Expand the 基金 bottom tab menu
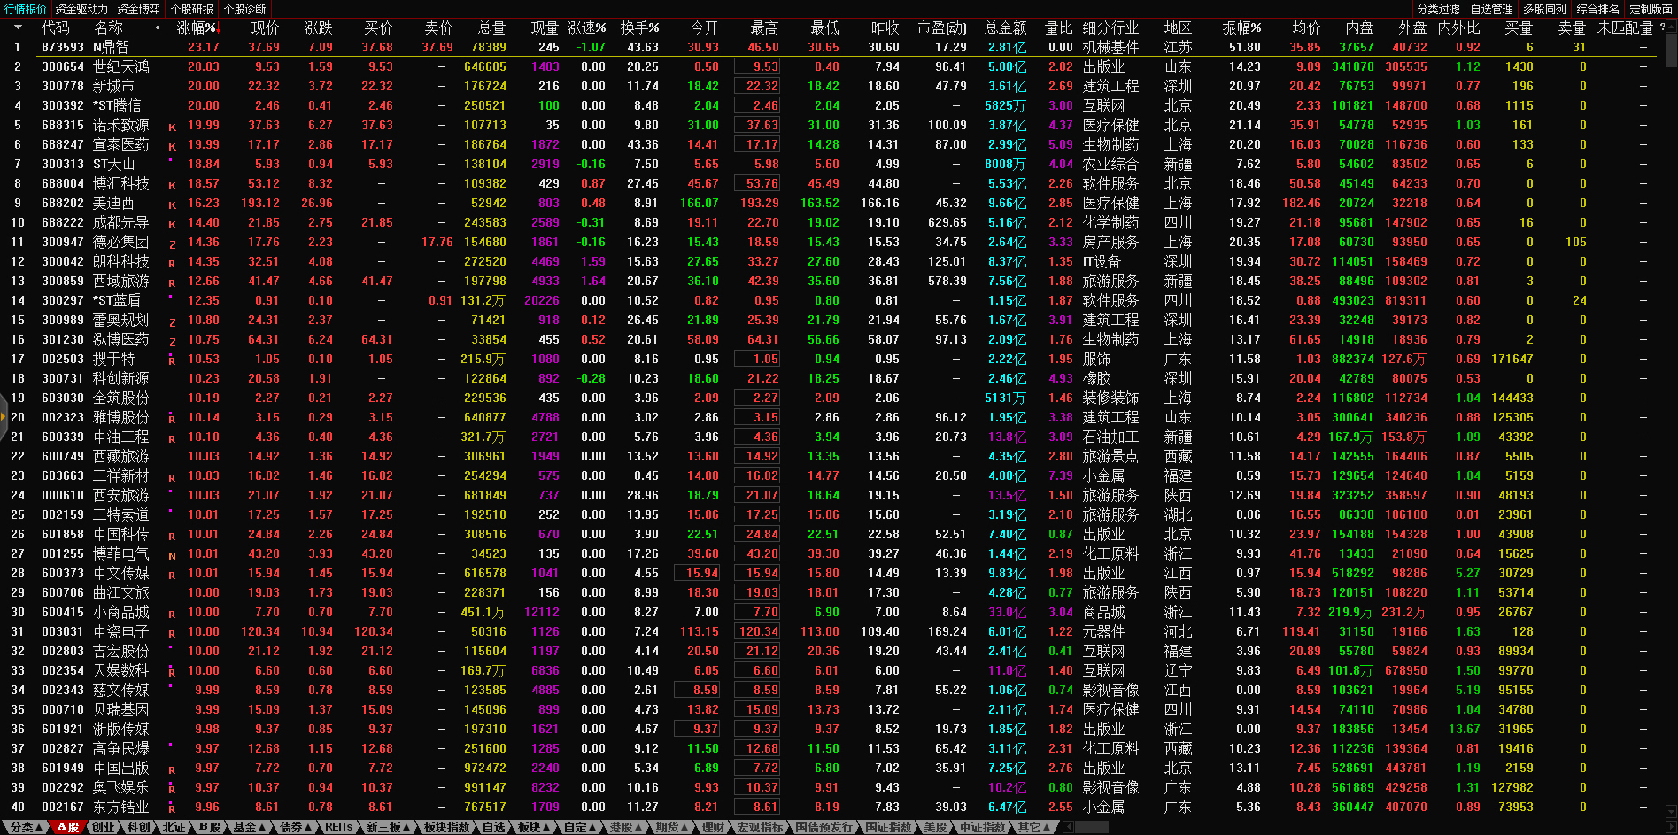Viewport: 1678px width, 835px height. tap(249, 827)
